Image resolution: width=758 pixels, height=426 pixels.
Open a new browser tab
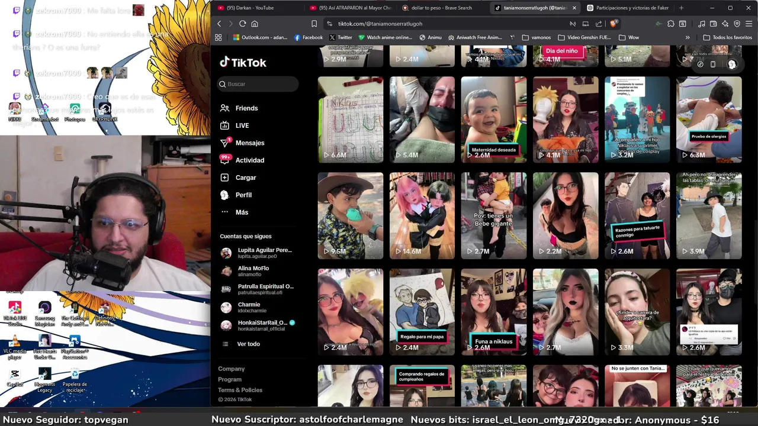(681, 8)
